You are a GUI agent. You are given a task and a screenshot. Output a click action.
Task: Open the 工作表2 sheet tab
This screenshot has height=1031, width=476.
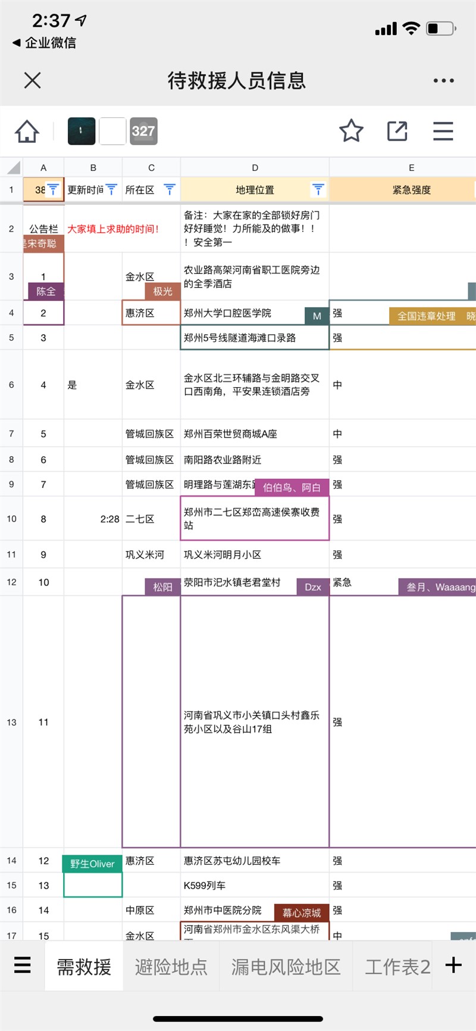point(397,967)
